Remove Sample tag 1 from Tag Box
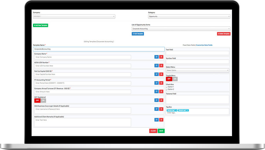The image size is (265, 150). tap(176, 110)
